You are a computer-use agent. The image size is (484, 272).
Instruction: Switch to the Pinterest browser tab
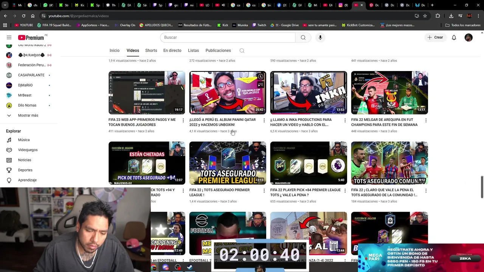(x=374, y=5)
